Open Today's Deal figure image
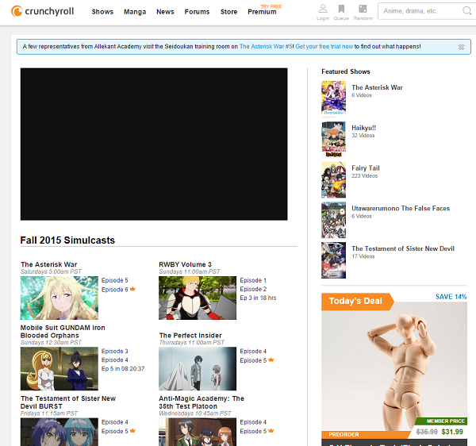 coord(394,366)
